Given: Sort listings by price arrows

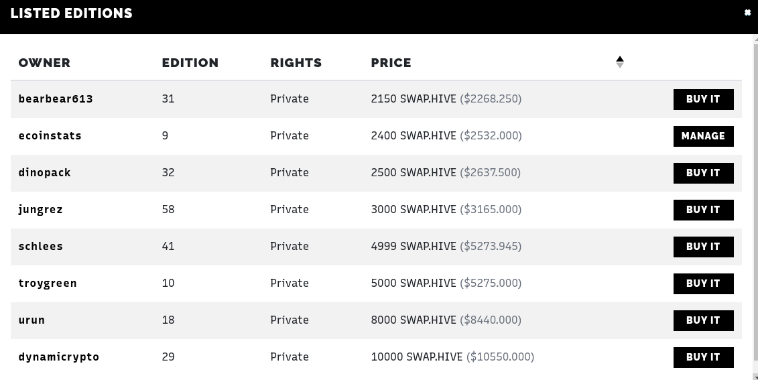Looking at the screenshot, I should pos(620,62).
